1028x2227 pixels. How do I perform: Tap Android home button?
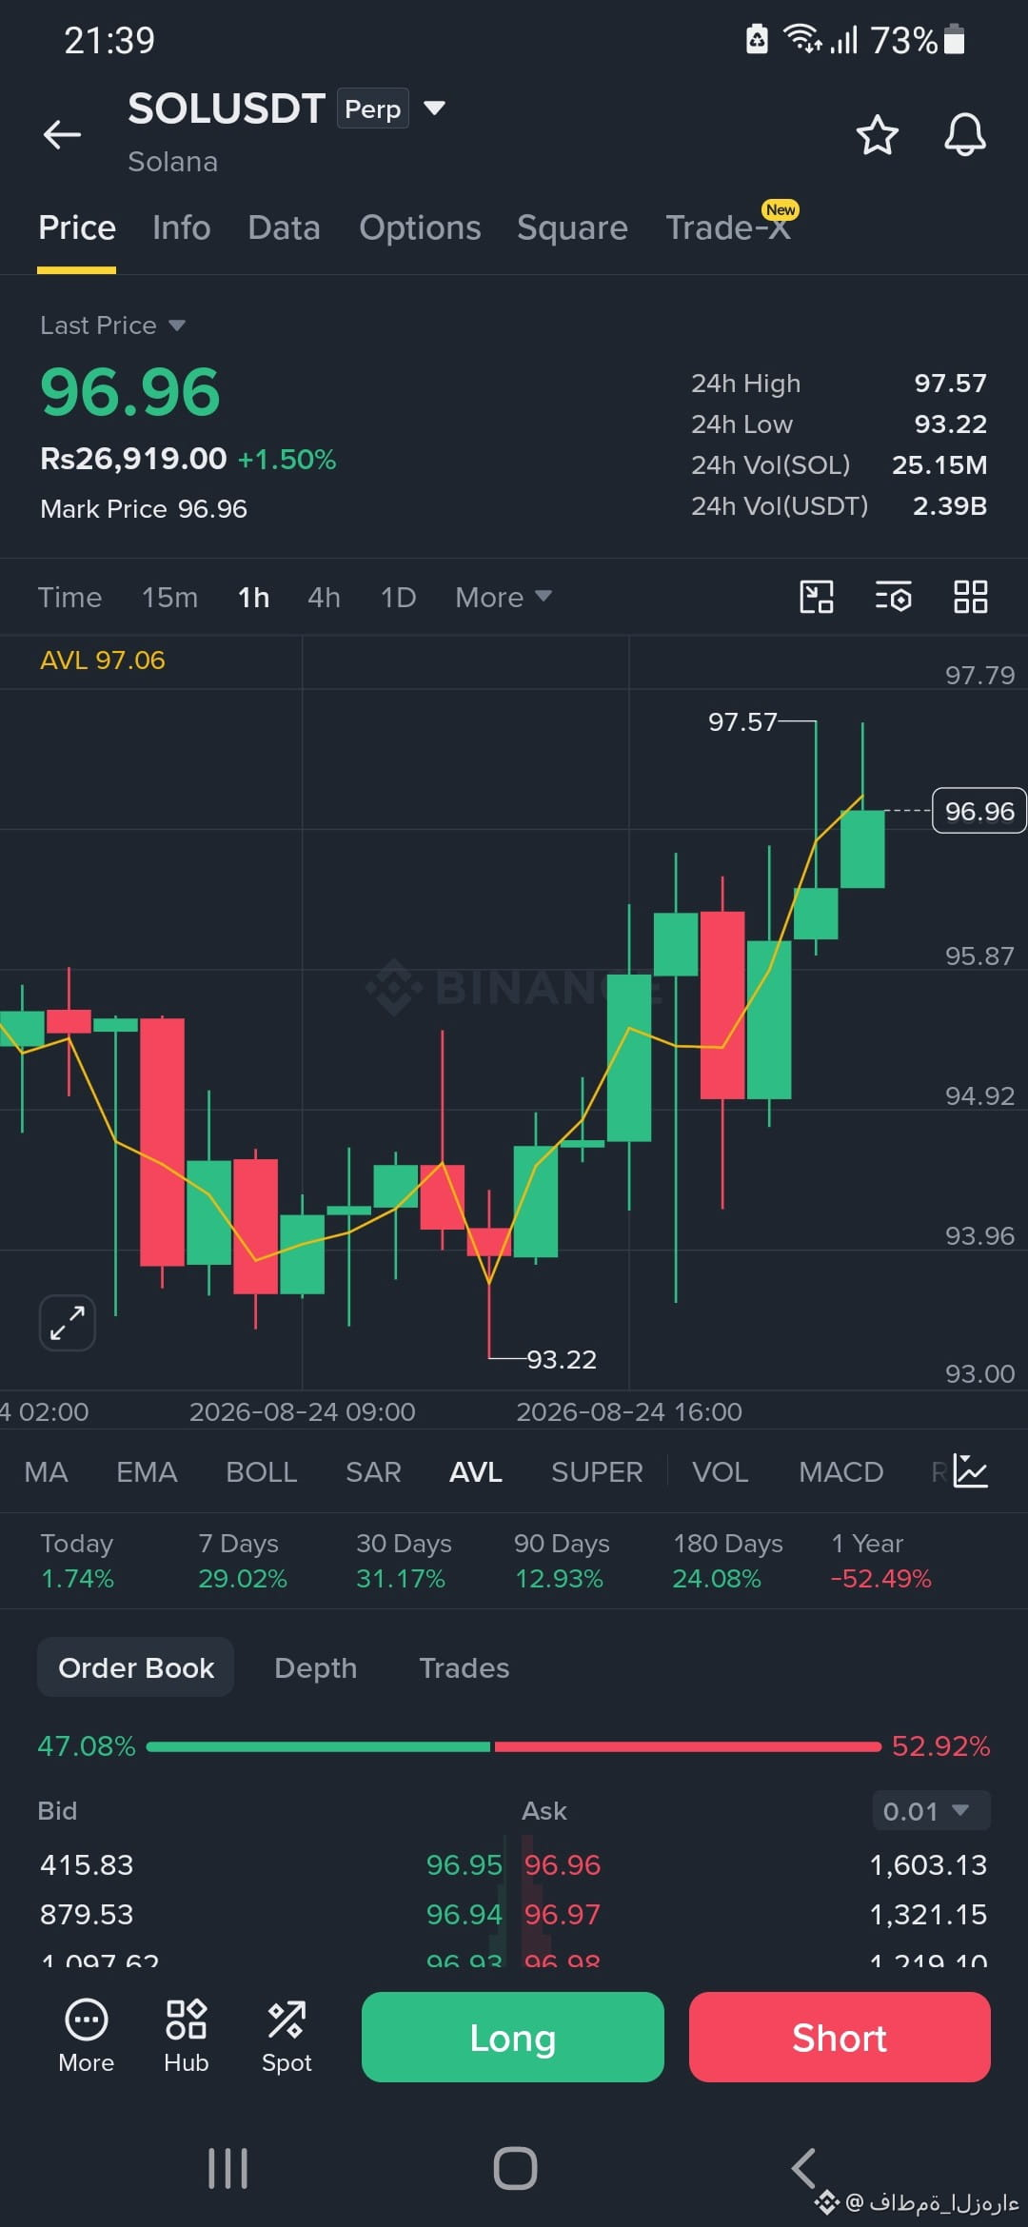[x=515, y=2169]
